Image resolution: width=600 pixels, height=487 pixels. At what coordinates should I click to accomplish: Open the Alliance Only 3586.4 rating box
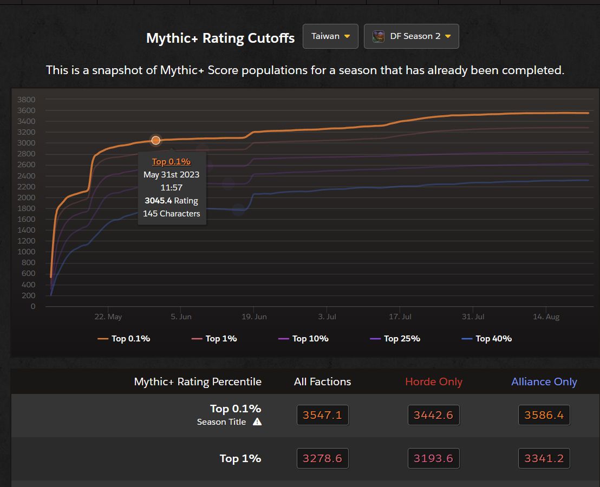[x=544, y=415]
